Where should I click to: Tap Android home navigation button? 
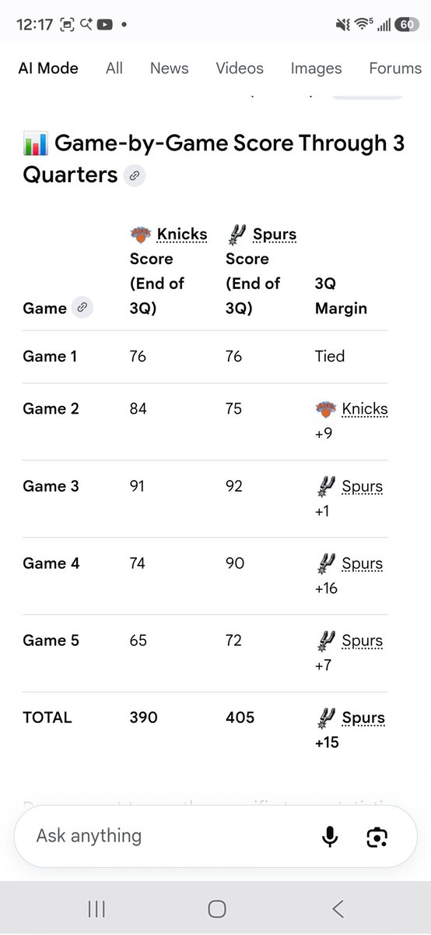(x=217, y=909)
